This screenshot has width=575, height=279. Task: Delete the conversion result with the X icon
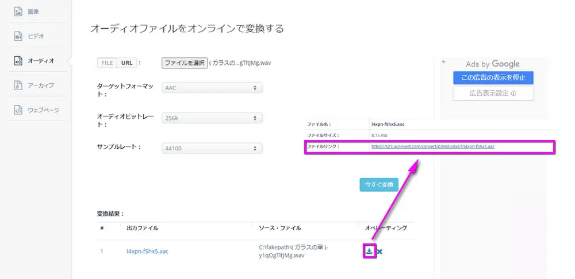point(380,251)
